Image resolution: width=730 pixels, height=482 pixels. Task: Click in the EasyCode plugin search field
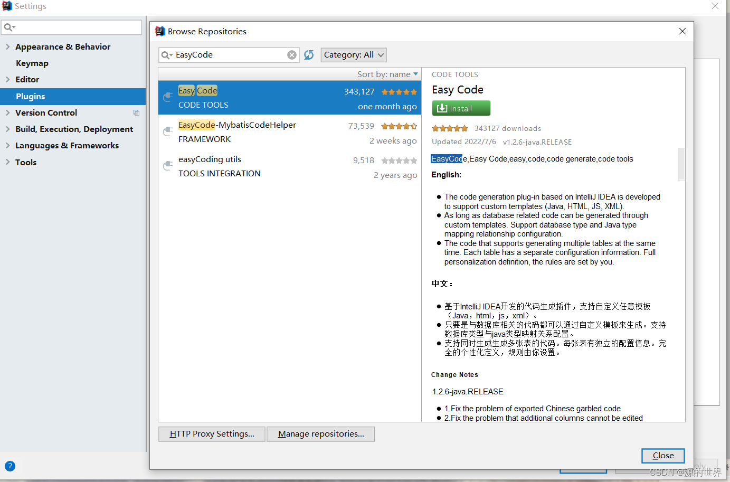pyautogui.click(x=230, y=55)
